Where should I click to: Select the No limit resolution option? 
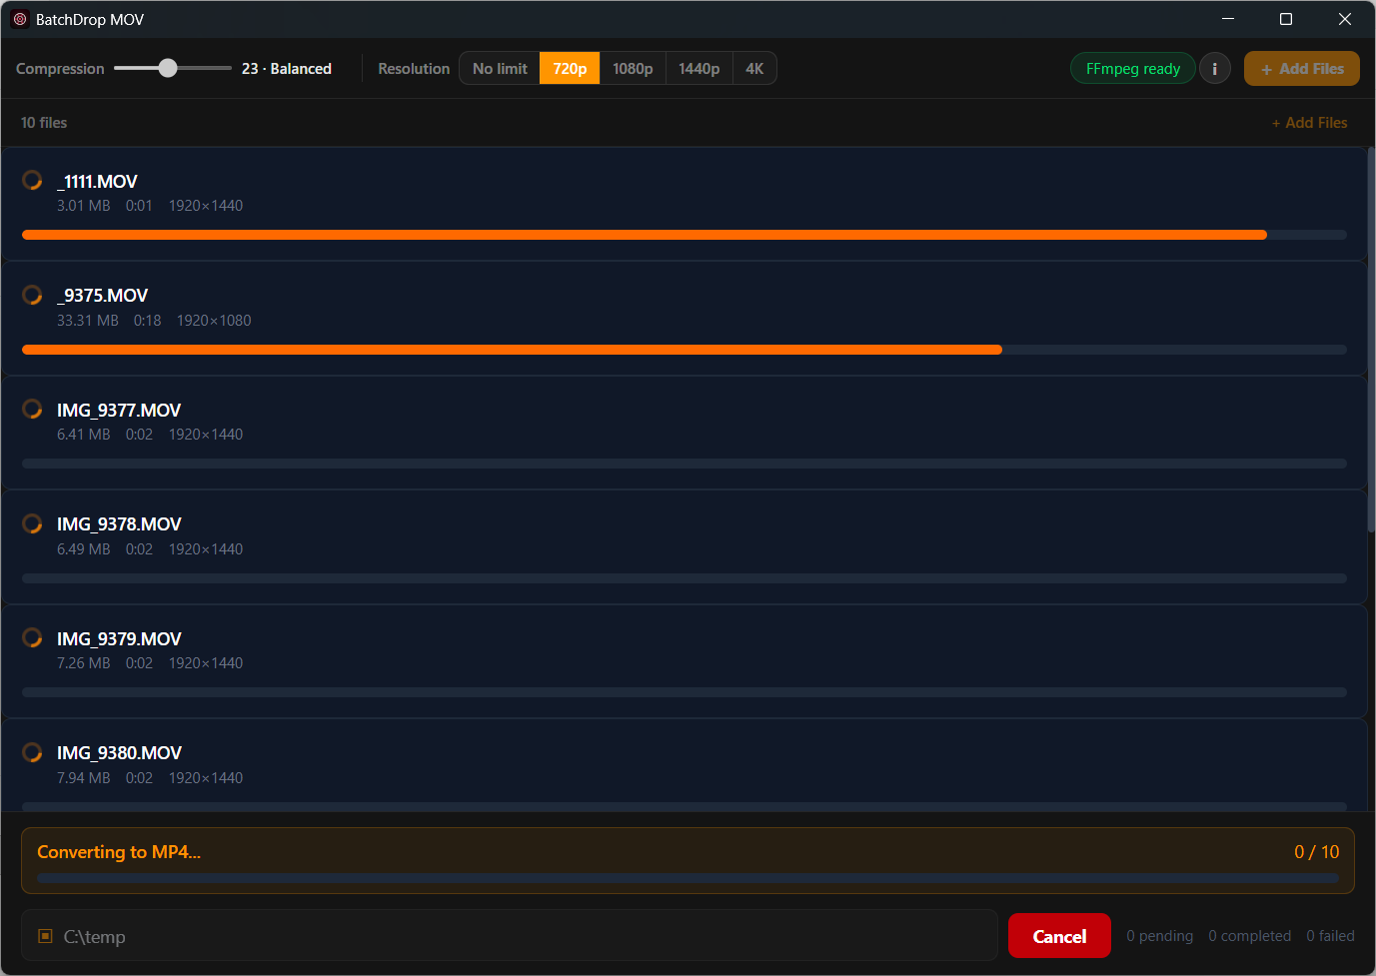[x=500, y=68]
